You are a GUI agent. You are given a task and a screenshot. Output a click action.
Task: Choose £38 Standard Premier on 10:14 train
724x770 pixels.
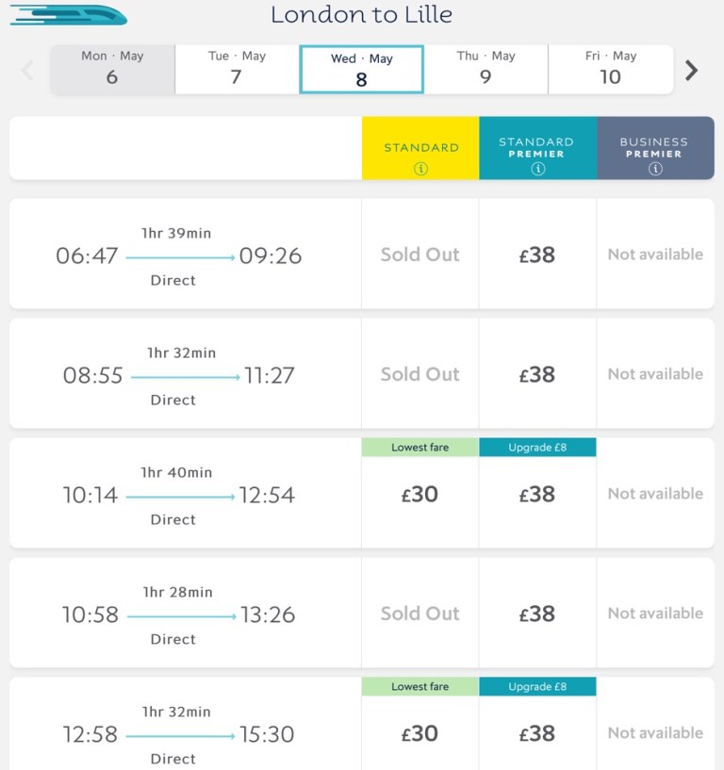[537, 494]
